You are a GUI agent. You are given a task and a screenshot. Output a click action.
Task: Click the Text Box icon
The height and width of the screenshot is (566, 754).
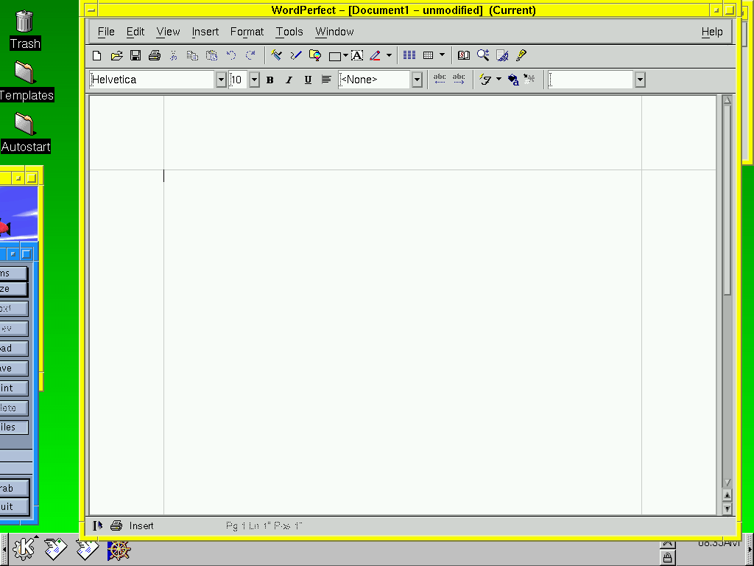(x=357, y=55)
